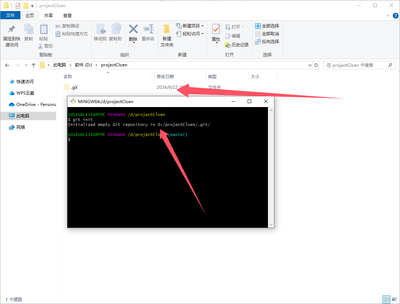The image size is (400, 304).
Task: Click the red Delete X icon
Action: [x=133, y=29]
